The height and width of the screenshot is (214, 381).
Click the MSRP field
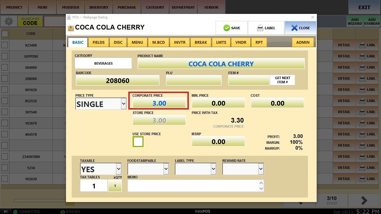click(x=218, y=141)
